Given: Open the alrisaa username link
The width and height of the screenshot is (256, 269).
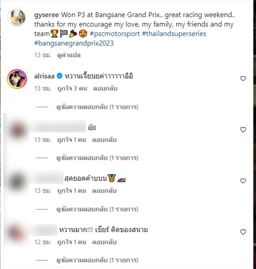Looking at the screenshot, I should pyautogui.click(x=44, y=76).
